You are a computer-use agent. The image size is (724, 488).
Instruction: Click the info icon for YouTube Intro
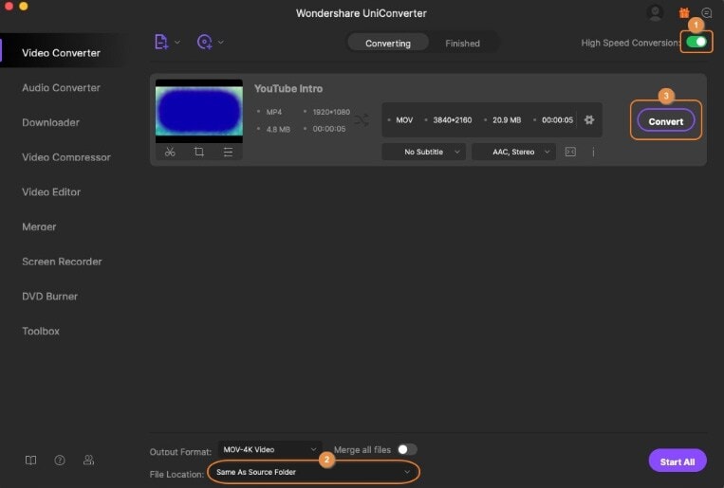tap(593, 152)
